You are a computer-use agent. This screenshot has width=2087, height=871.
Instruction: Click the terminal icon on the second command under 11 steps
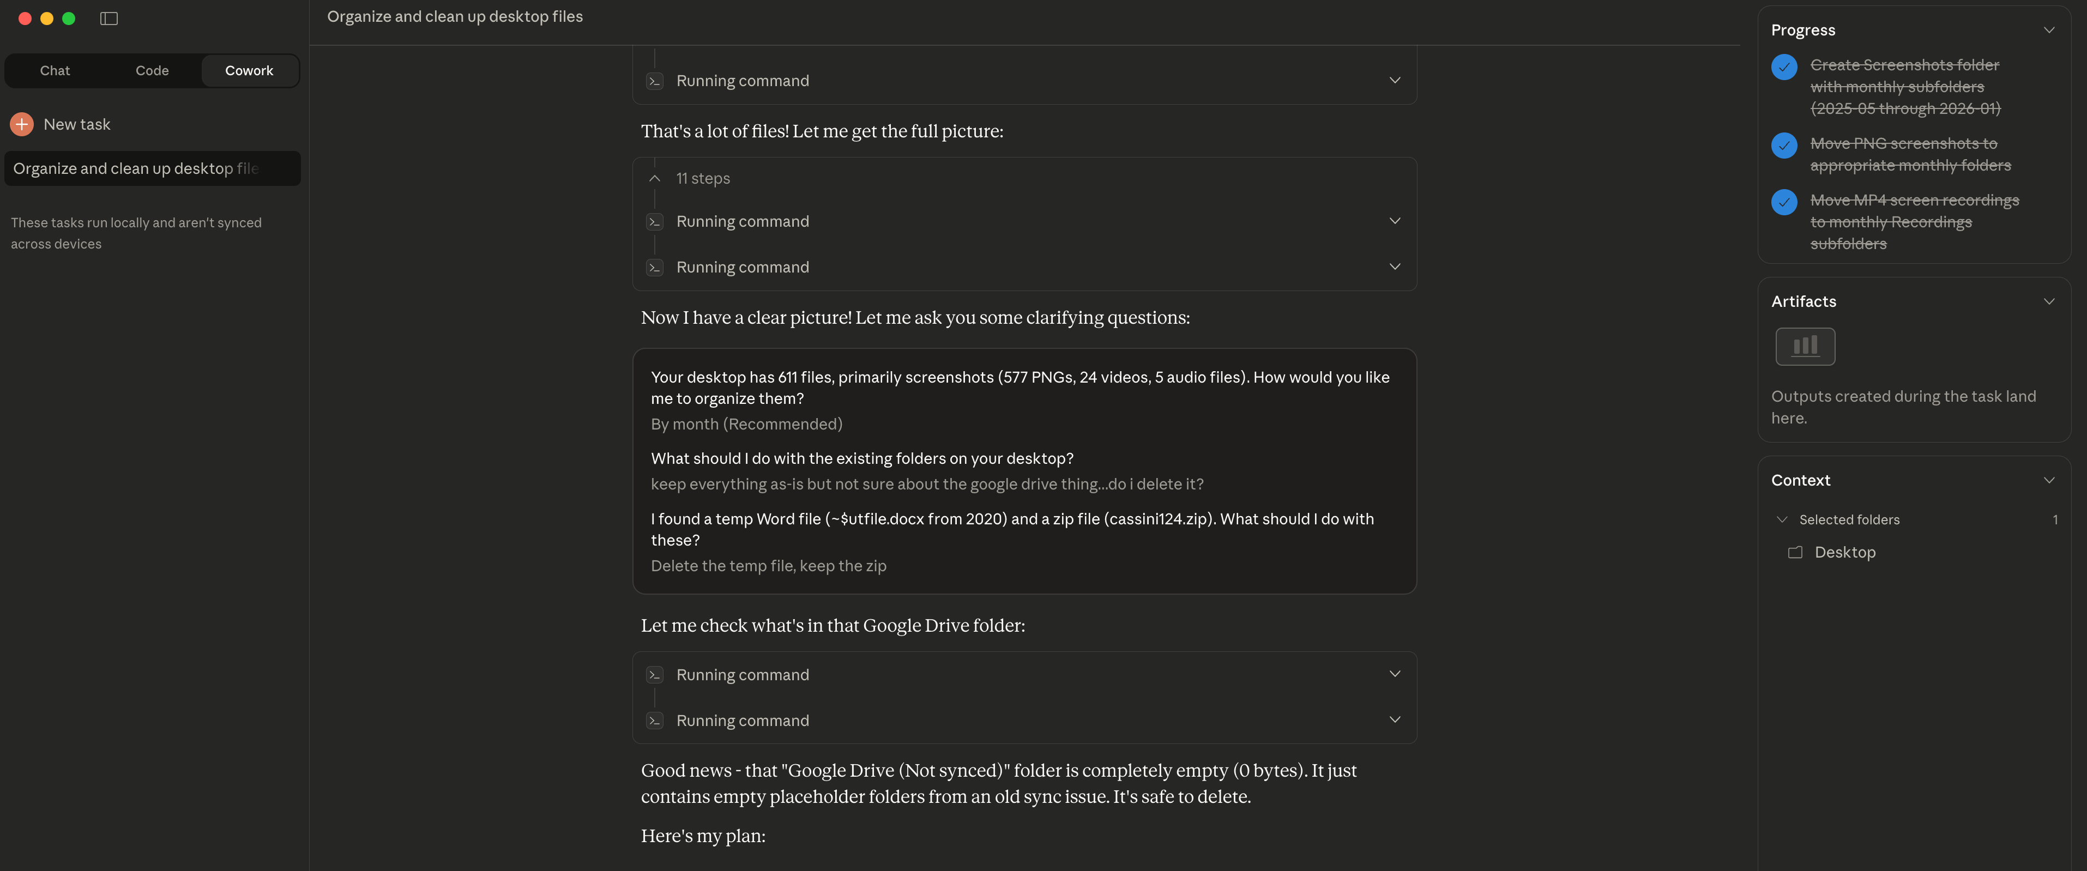click(655, 267)
